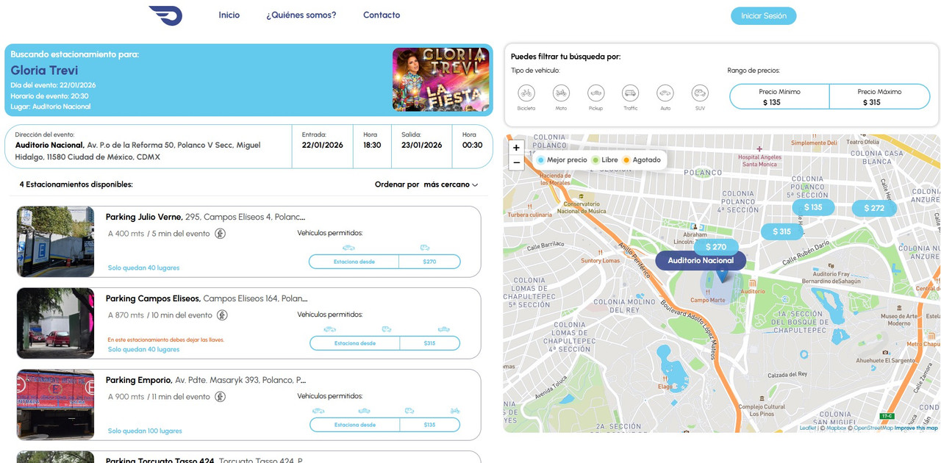This screenshot has height=463, width=941.
Task: Click the walking icon for Parking Julio Verne
Action: pos(220,234)
